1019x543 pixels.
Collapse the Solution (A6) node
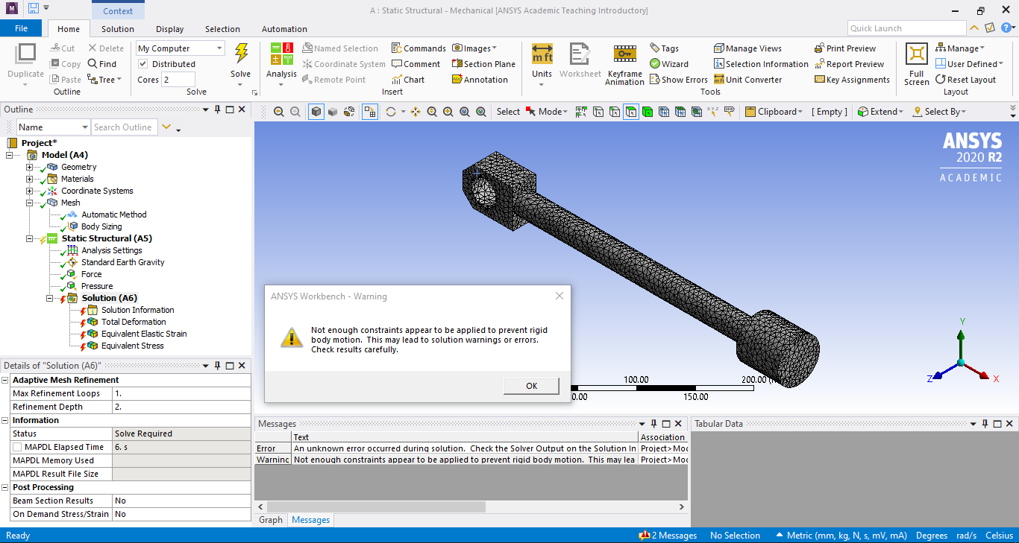coord(50,298)
